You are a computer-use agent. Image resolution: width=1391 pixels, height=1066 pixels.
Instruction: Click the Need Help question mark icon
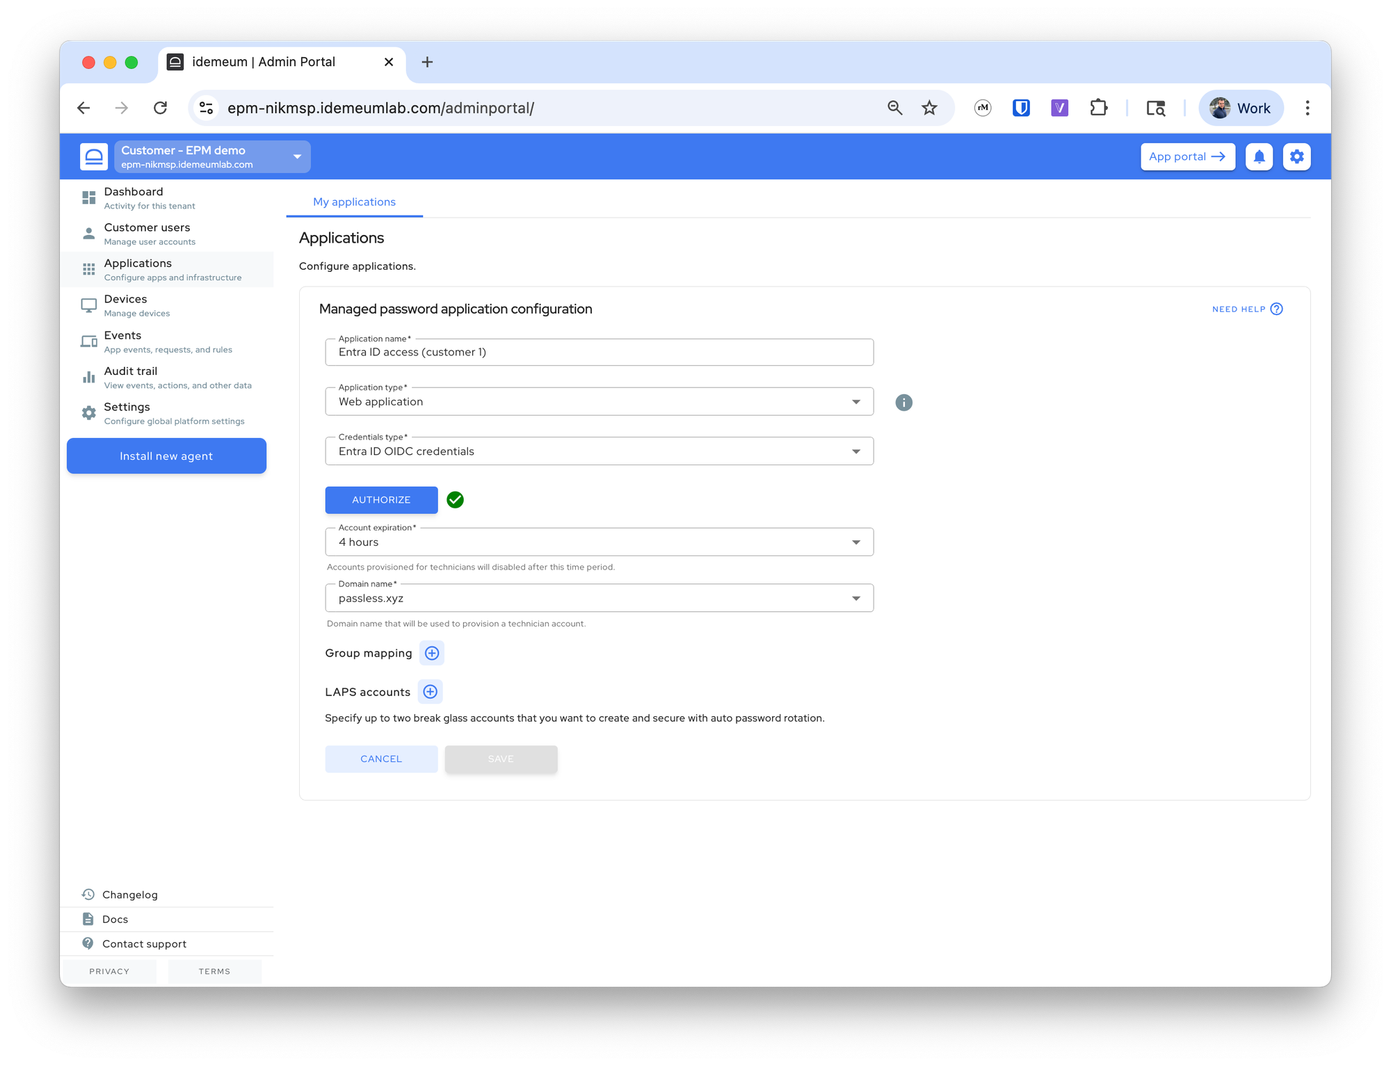tap(1276, 309)
